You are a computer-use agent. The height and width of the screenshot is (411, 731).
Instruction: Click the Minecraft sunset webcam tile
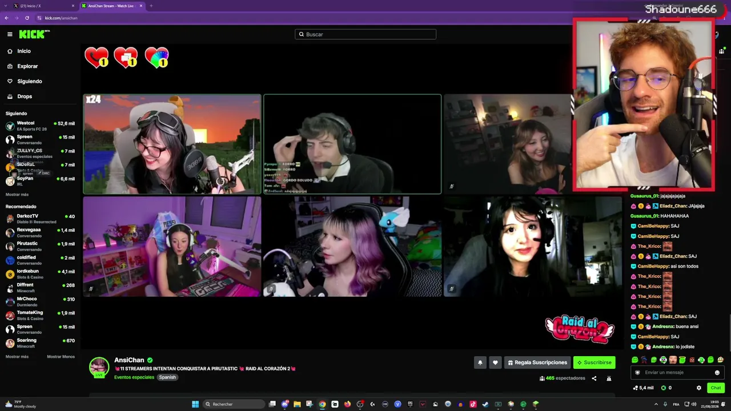pos(172,144)
